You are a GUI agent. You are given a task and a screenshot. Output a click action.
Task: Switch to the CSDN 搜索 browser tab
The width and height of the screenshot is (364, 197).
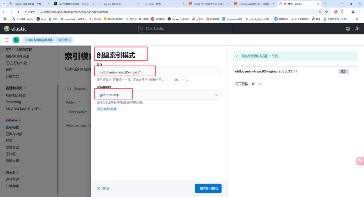pyautogui.click(x=164, y=4)
